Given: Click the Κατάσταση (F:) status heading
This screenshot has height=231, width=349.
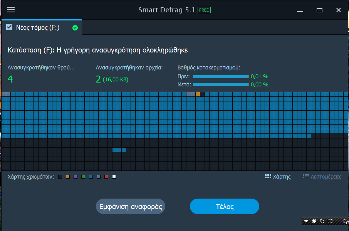Looking at the screenshot, I should (98, 50).
